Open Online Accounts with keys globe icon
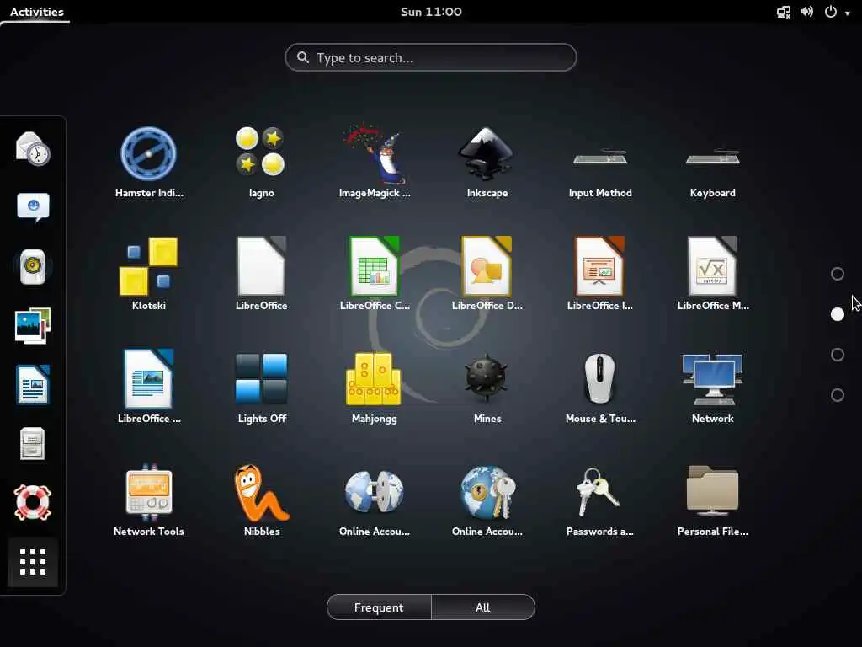This screenshot has width=862, height=647. point(487,500)
